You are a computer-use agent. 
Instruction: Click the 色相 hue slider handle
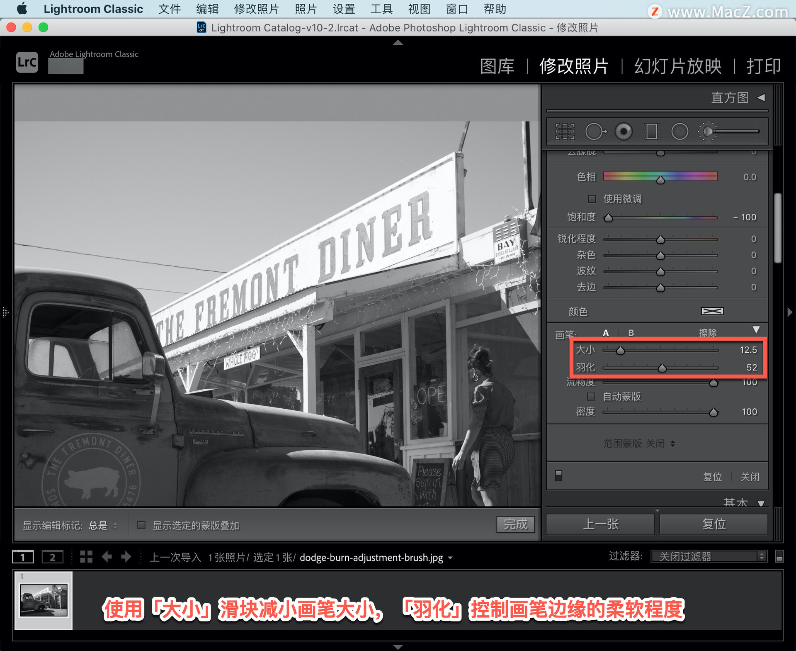pos(660,180)
